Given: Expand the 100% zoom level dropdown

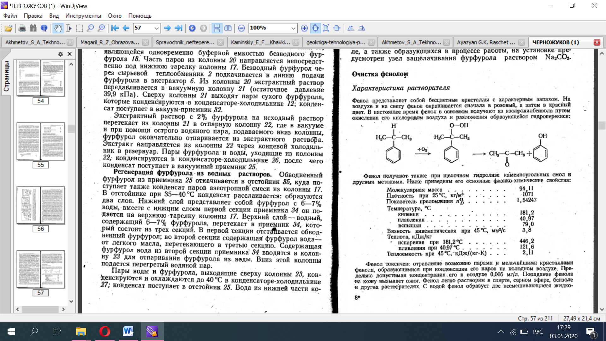Looking at the screenshot, I should pyautogui.click(x=293, y=28).
